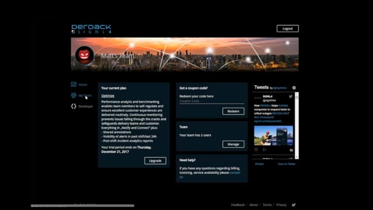Click the 'Your team has 2 users' text
Image resolution: width=373 pixels, height=210 pixels.
(x=195, y=135)
